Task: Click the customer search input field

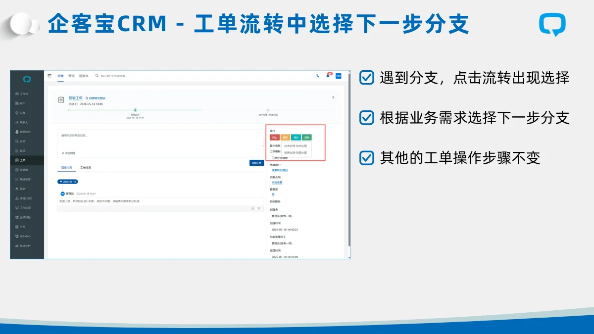Action: pos(114,76)
